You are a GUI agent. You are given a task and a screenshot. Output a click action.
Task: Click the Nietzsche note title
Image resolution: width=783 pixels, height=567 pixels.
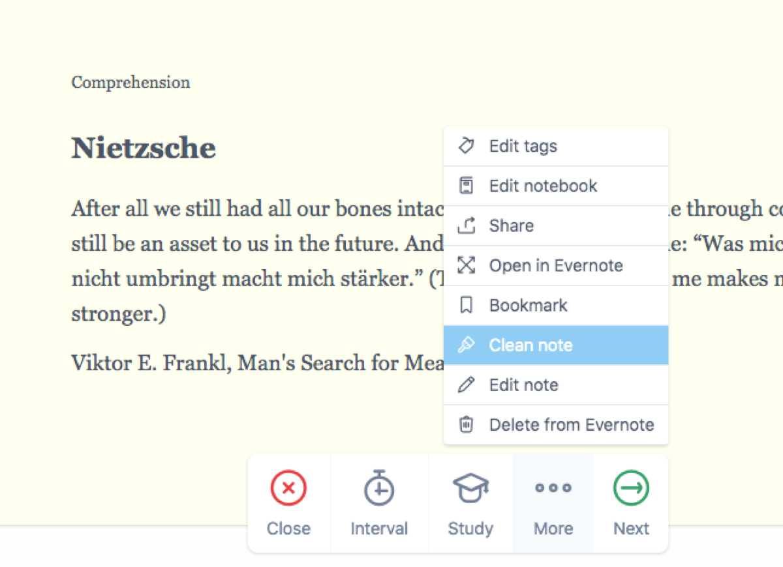[144, 148]
